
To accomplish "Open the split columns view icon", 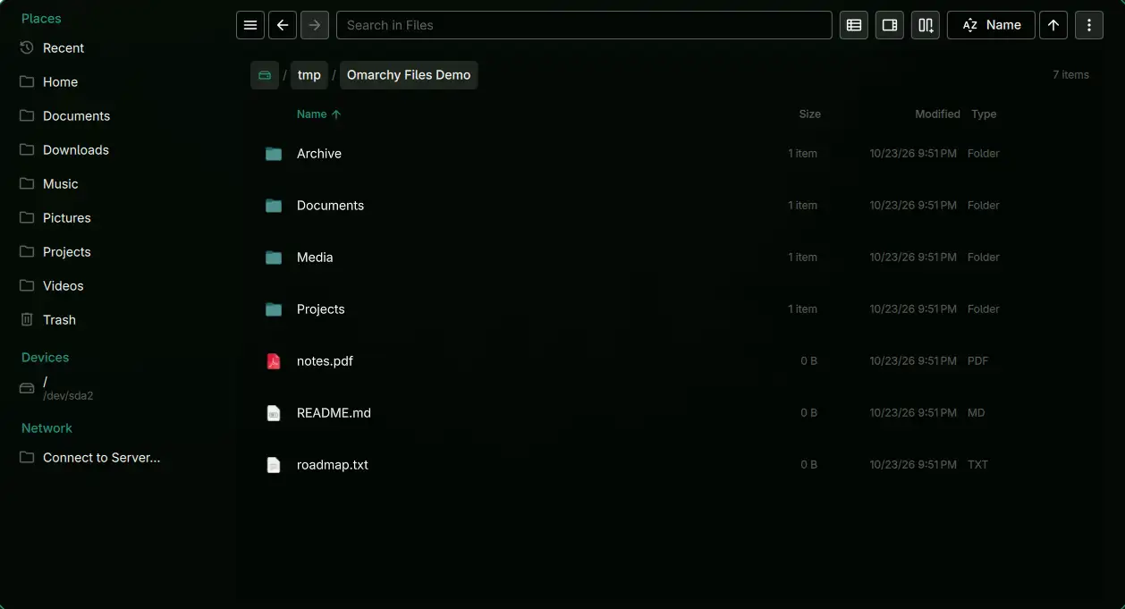I will (926, 25).
